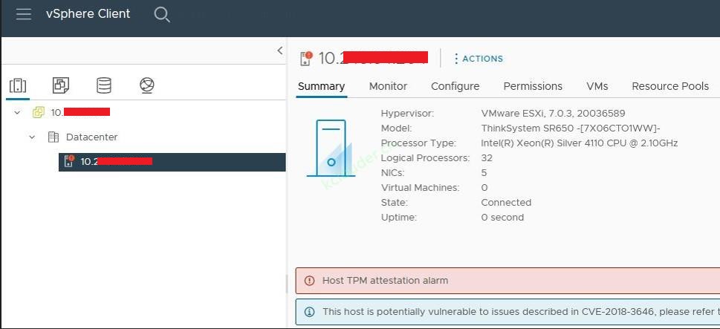Click the search magnifier icon
The image size is (720, 329).
pos(162,15)
